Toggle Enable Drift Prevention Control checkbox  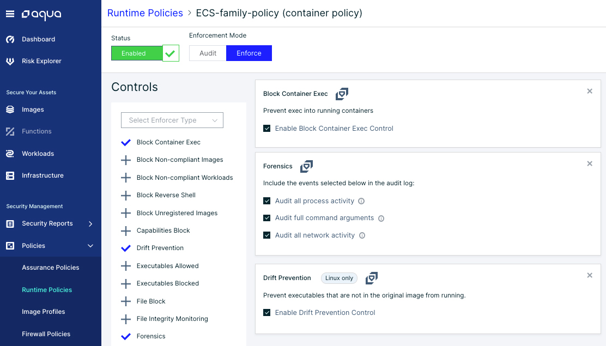pyautogui.click(x=266, y=312)
